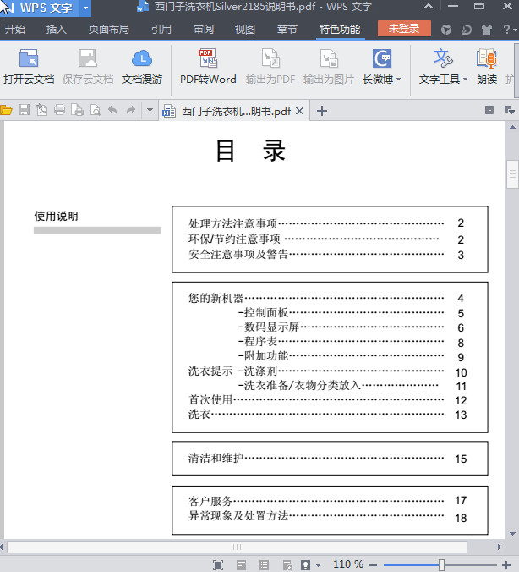
Task: Open the dropdown beside the eye protection icon
Action: [318, 566]
